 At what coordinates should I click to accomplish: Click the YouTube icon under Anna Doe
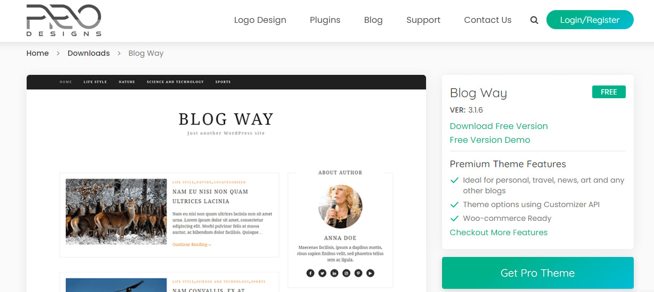click(370, 273)
